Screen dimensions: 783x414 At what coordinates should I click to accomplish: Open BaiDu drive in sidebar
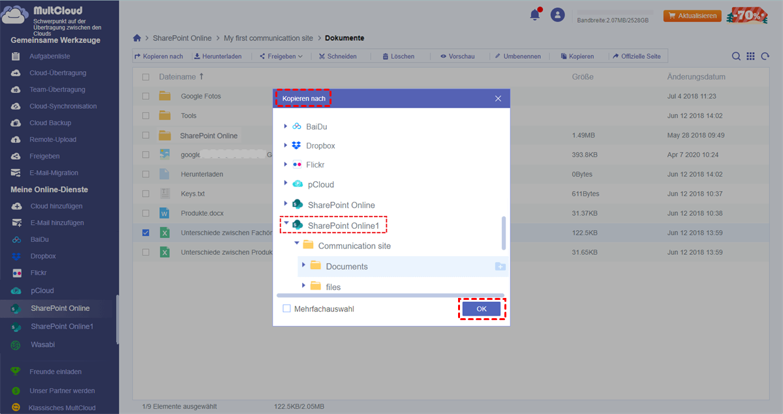coord(39,239)
